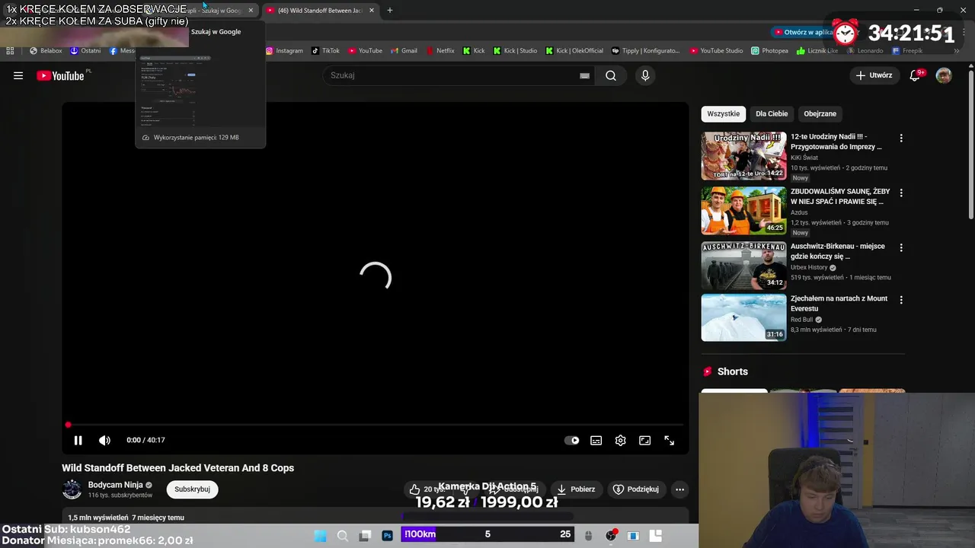
Task: Go to the YouTube home logo
Action: pyautogui.click(x=60, y=75)
